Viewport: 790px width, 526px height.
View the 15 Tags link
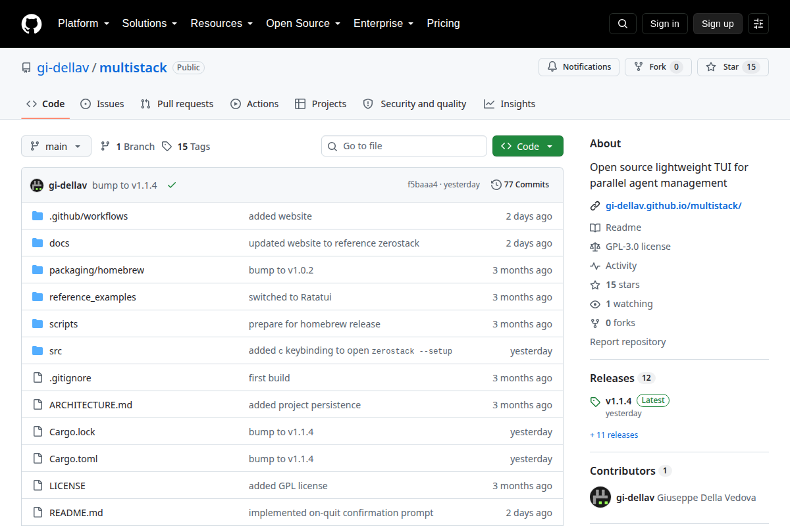pos(186,147)
